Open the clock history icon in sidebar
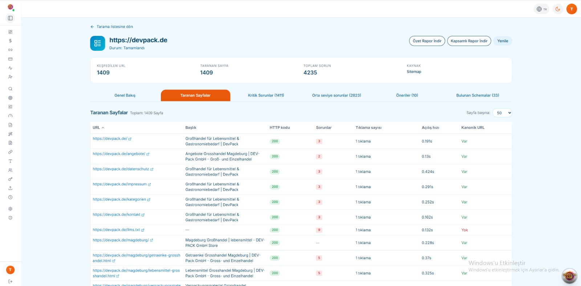This screenshot has height=286, width=581. click(x=10, y=198)
